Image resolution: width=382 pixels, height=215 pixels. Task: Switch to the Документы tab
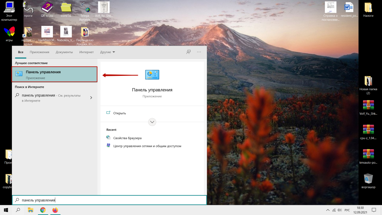[64, 52]
